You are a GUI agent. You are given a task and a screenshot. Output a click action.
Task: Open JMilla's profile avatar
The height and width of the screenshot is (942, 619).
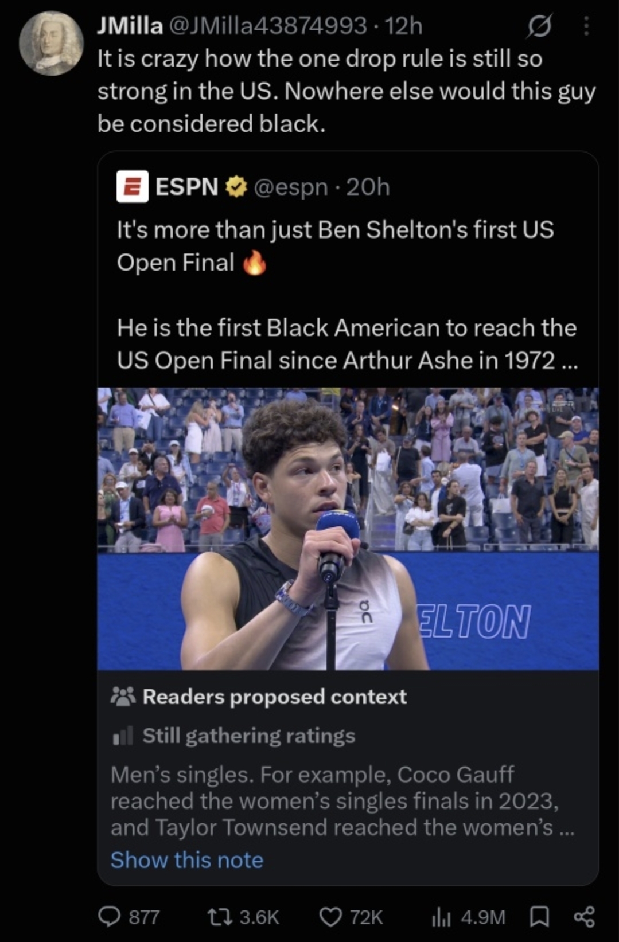click(x=51, y=44)
